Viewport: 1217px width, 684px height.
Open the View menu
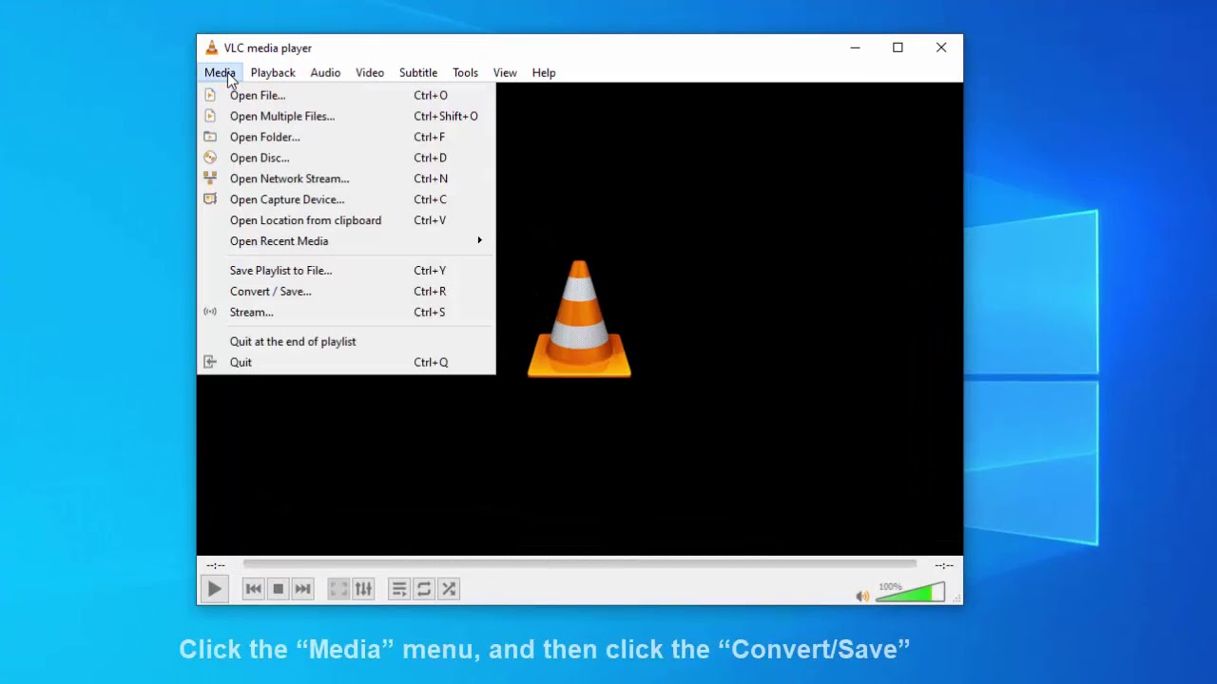[x=505, y=72]
